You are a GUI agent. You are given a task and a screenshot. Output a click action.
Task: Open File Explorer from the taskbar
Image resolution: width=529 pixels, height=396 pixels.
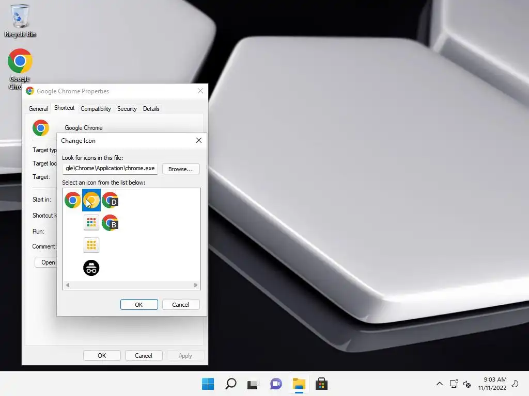point(299,384)
